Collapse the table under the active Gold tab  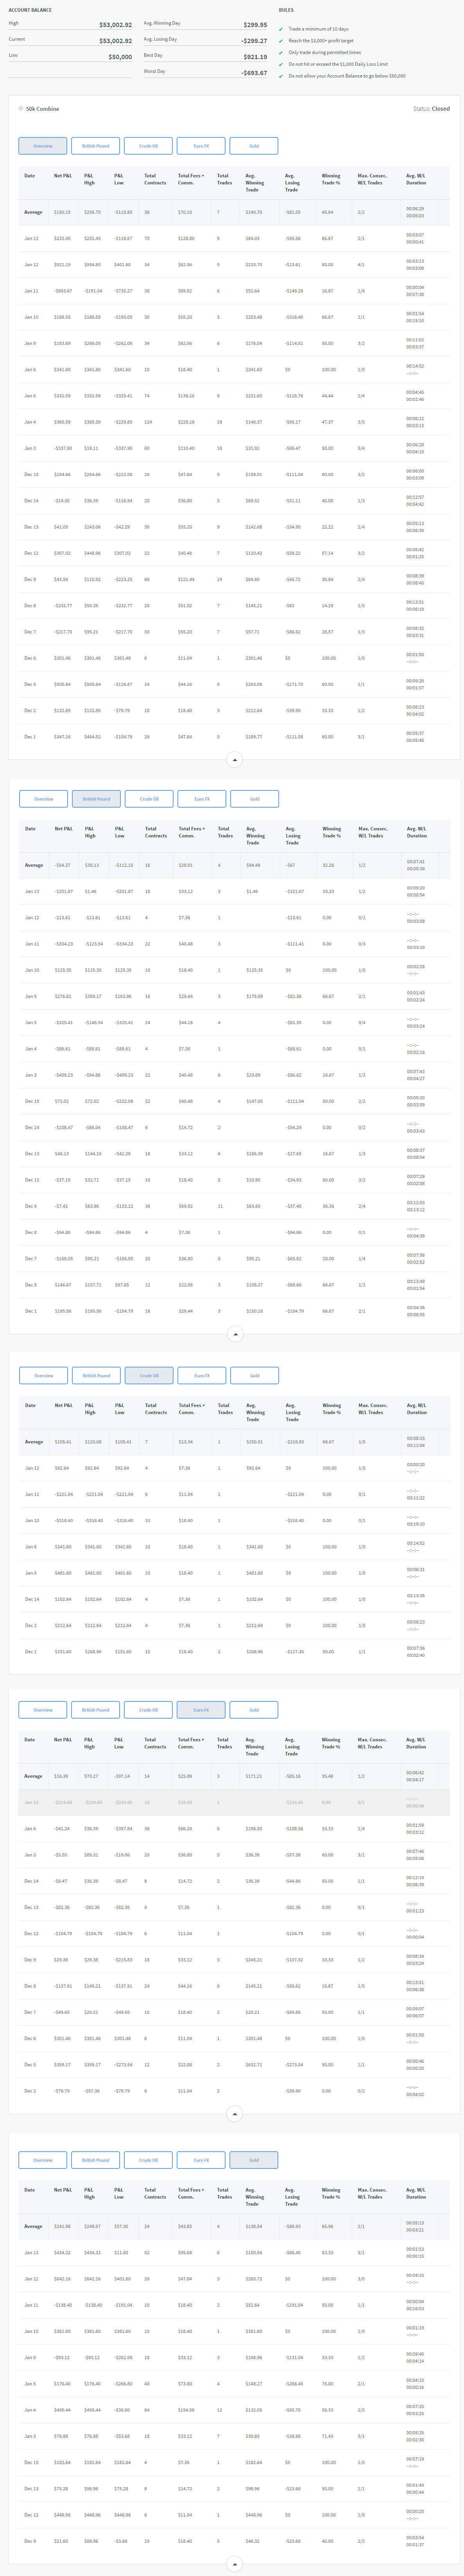pos(235,2563)
